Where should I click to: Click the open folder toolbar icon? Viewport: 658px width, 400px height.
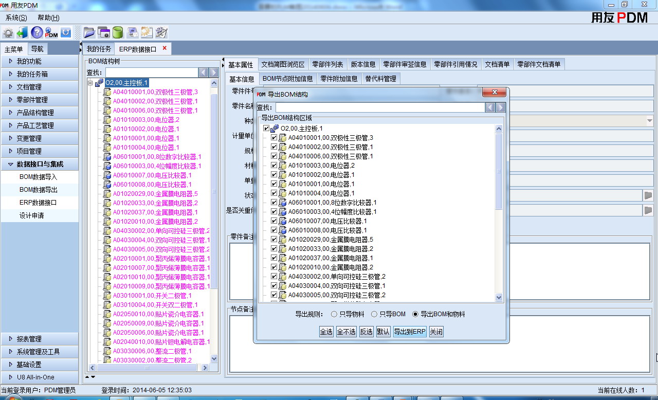(x=89, y=32)
